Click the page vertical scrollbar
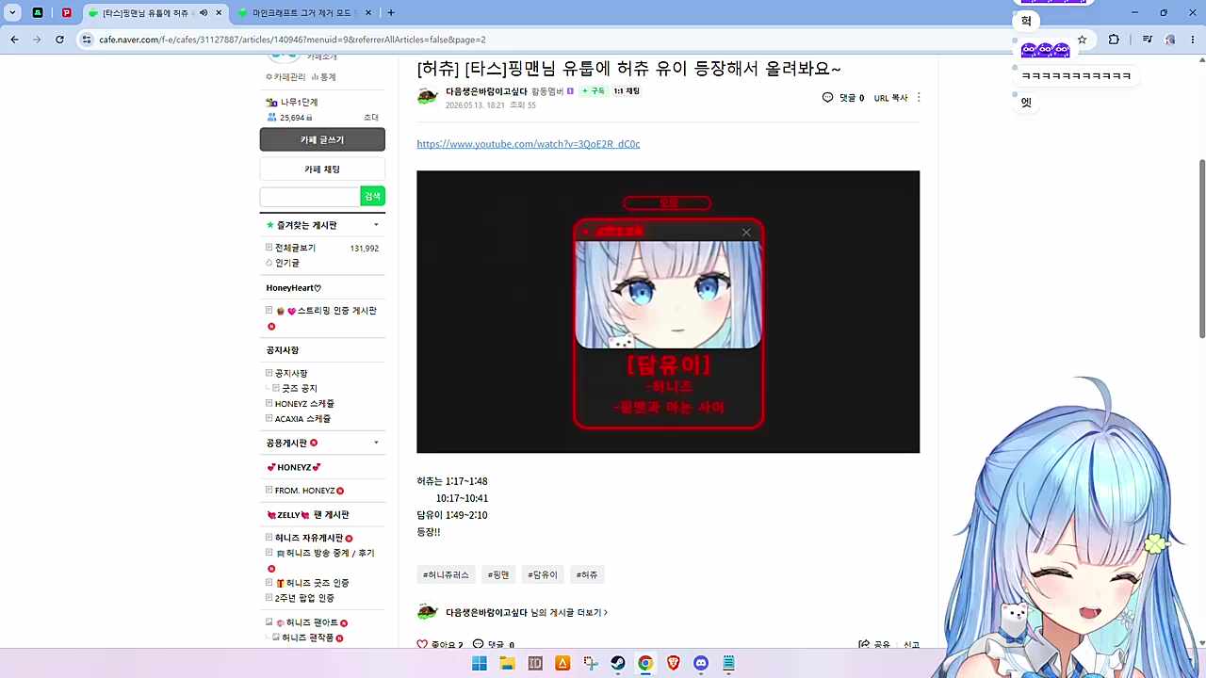This screenshot has height=678, width=1206. coord(1201,250)
